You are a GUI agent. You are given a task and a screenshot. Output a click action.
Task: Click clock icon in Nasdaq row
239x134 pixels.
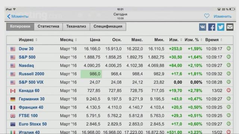point(229,65)
